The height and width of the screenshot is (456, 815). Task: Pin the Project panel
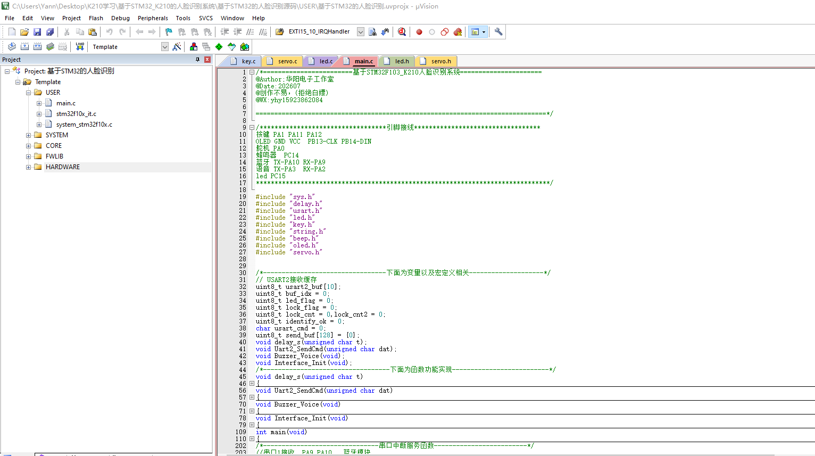pos(198,60)
